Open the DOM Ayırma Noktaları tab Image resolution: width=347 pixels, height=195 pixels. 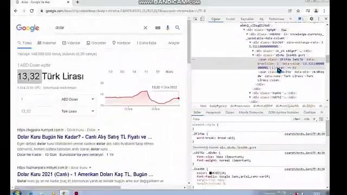click(284, 113)
